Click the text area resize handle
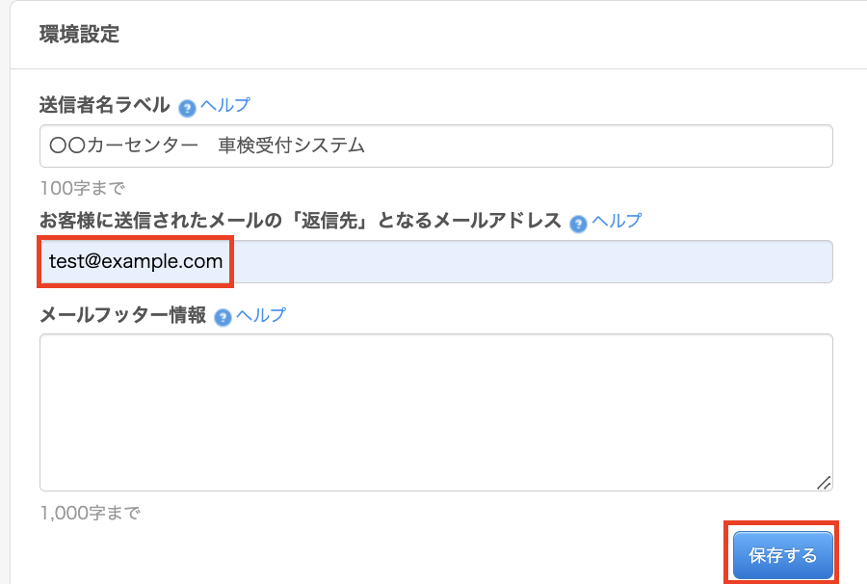 click(x=824, y=483)
